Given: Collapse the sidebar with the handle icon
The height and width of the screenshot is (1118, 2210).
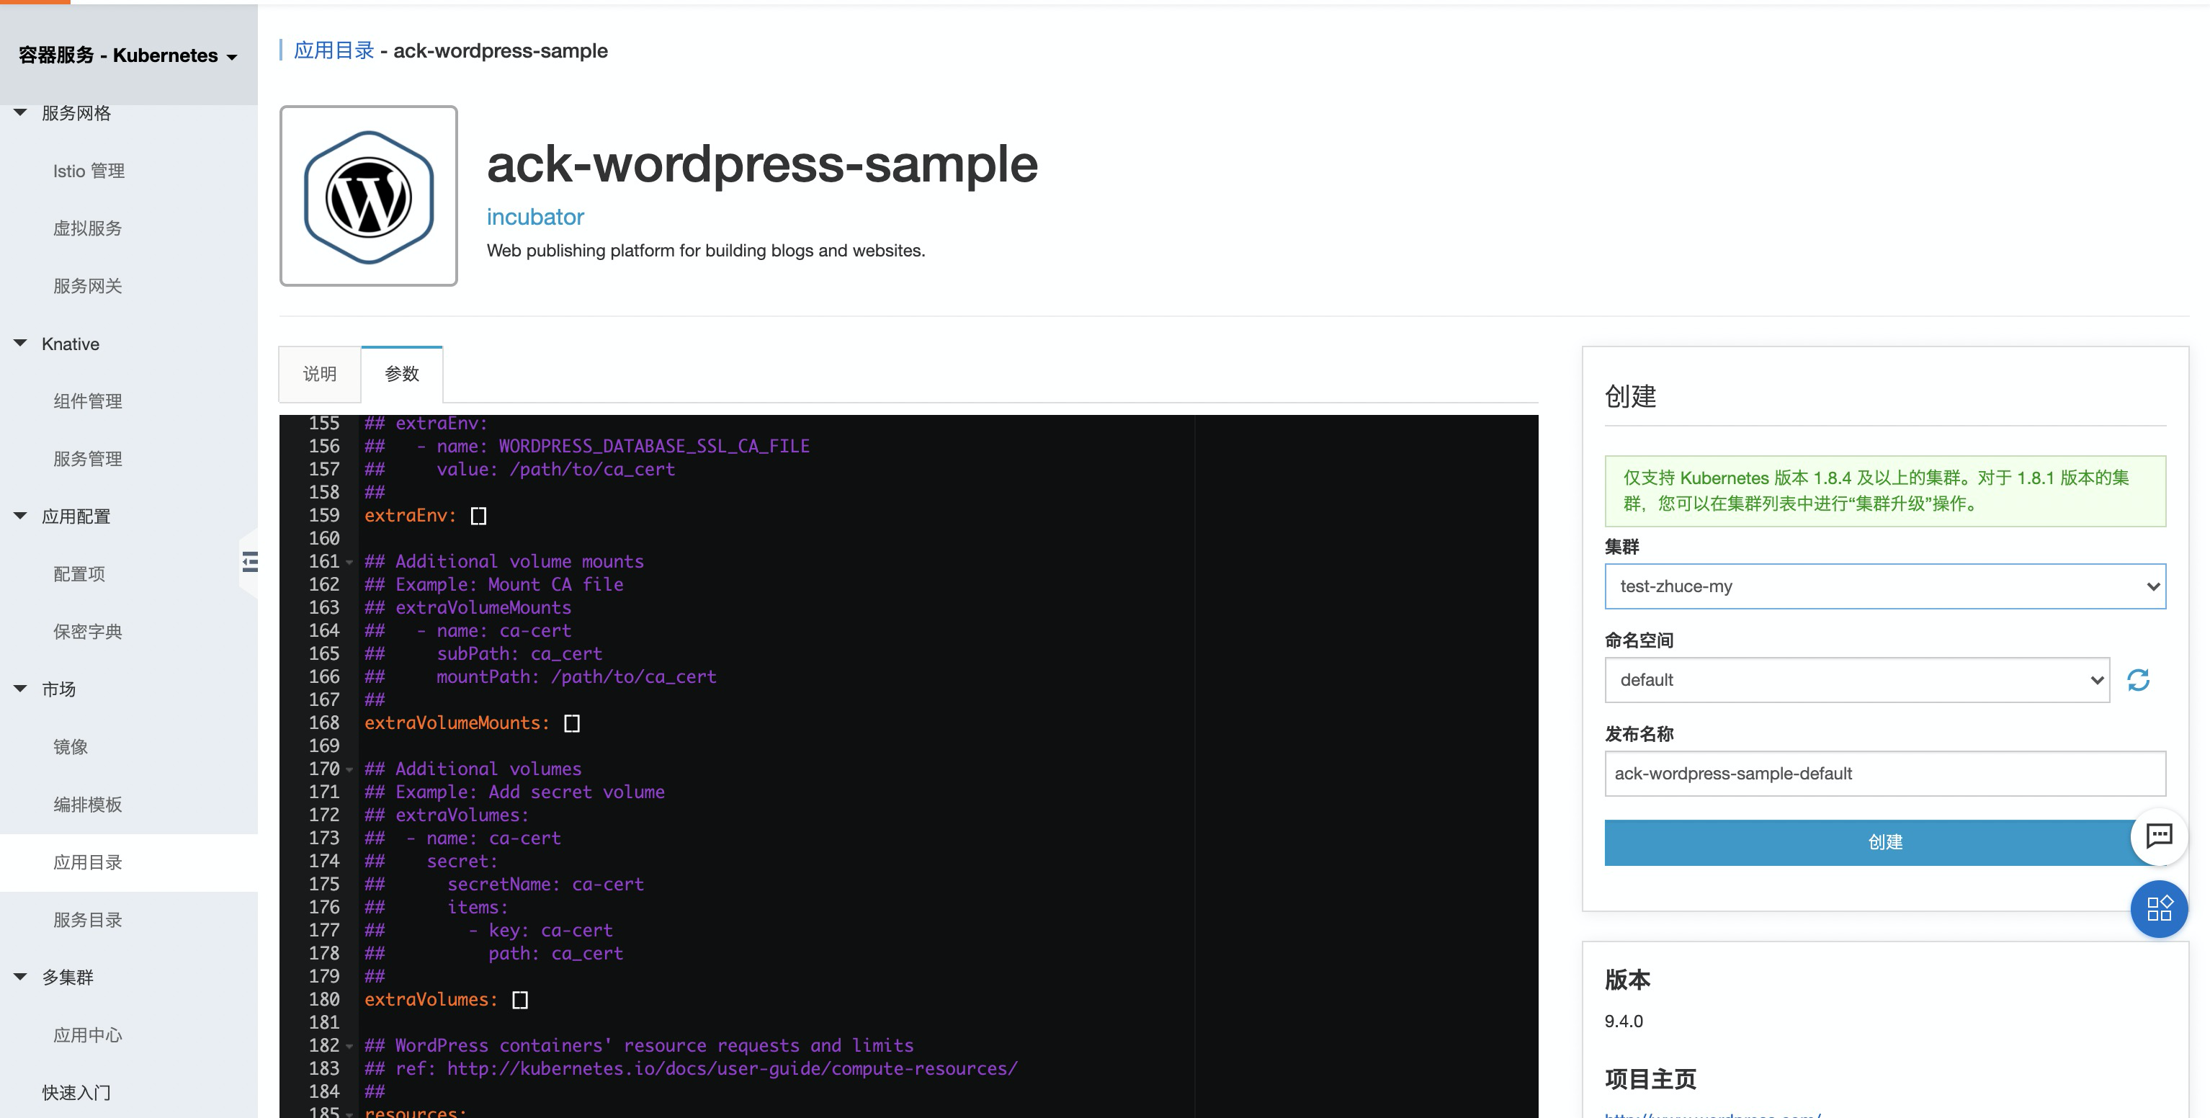Looking at the screenshot, I should point(250,562).
